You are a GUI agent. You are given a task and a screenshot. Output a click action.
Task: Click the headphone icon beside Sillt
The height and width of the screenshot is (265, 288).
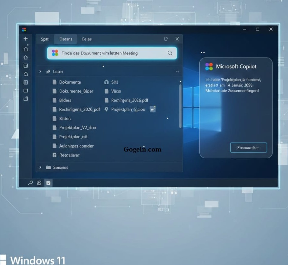(106, 82)
